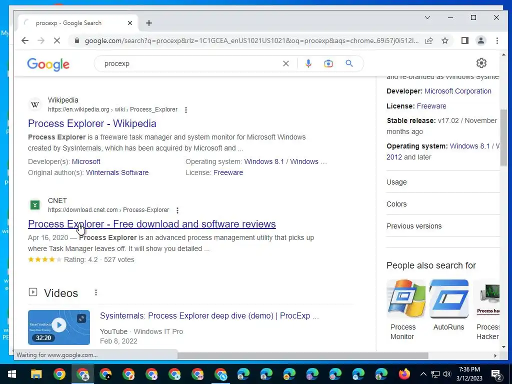The image size is (512, 384).
Task: Click the Freeware link under Wikipedia result
Action: point(228,172)
